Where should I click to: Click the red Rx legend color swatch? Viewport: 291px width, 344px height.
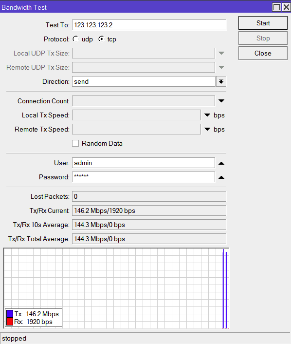point(10,322)
